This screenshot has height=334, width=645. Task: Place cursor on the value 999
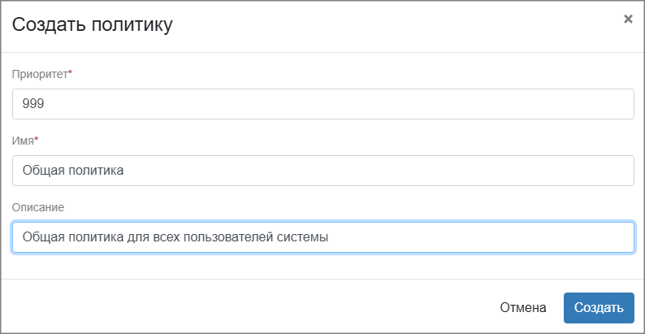[32, 105]
